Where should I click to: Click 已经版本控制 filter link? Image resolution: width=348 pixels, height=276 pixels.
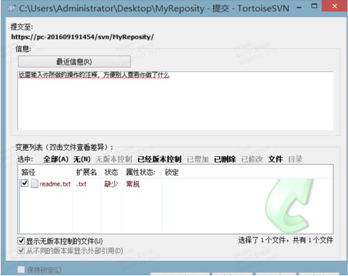tap(159, 159)
